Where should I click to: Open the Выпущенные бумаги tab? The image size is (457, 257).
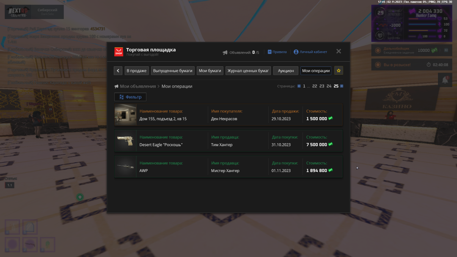(173, 71)
